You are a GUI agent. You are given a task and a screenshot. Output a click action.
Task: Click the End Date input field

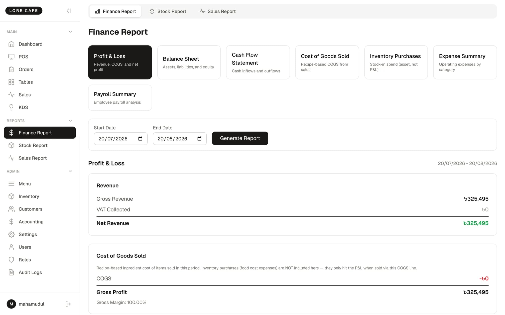pyautogui.click(x=180, y=138)
